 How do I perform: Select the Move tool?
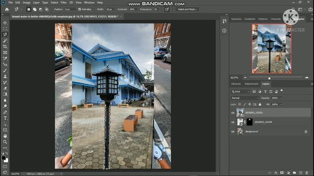[5, 23]
